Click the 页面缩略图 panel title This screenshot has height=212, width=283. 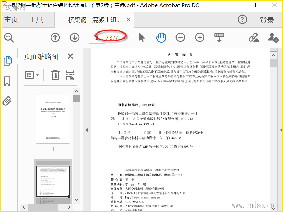pyautogui.click(x=41, y=57)
